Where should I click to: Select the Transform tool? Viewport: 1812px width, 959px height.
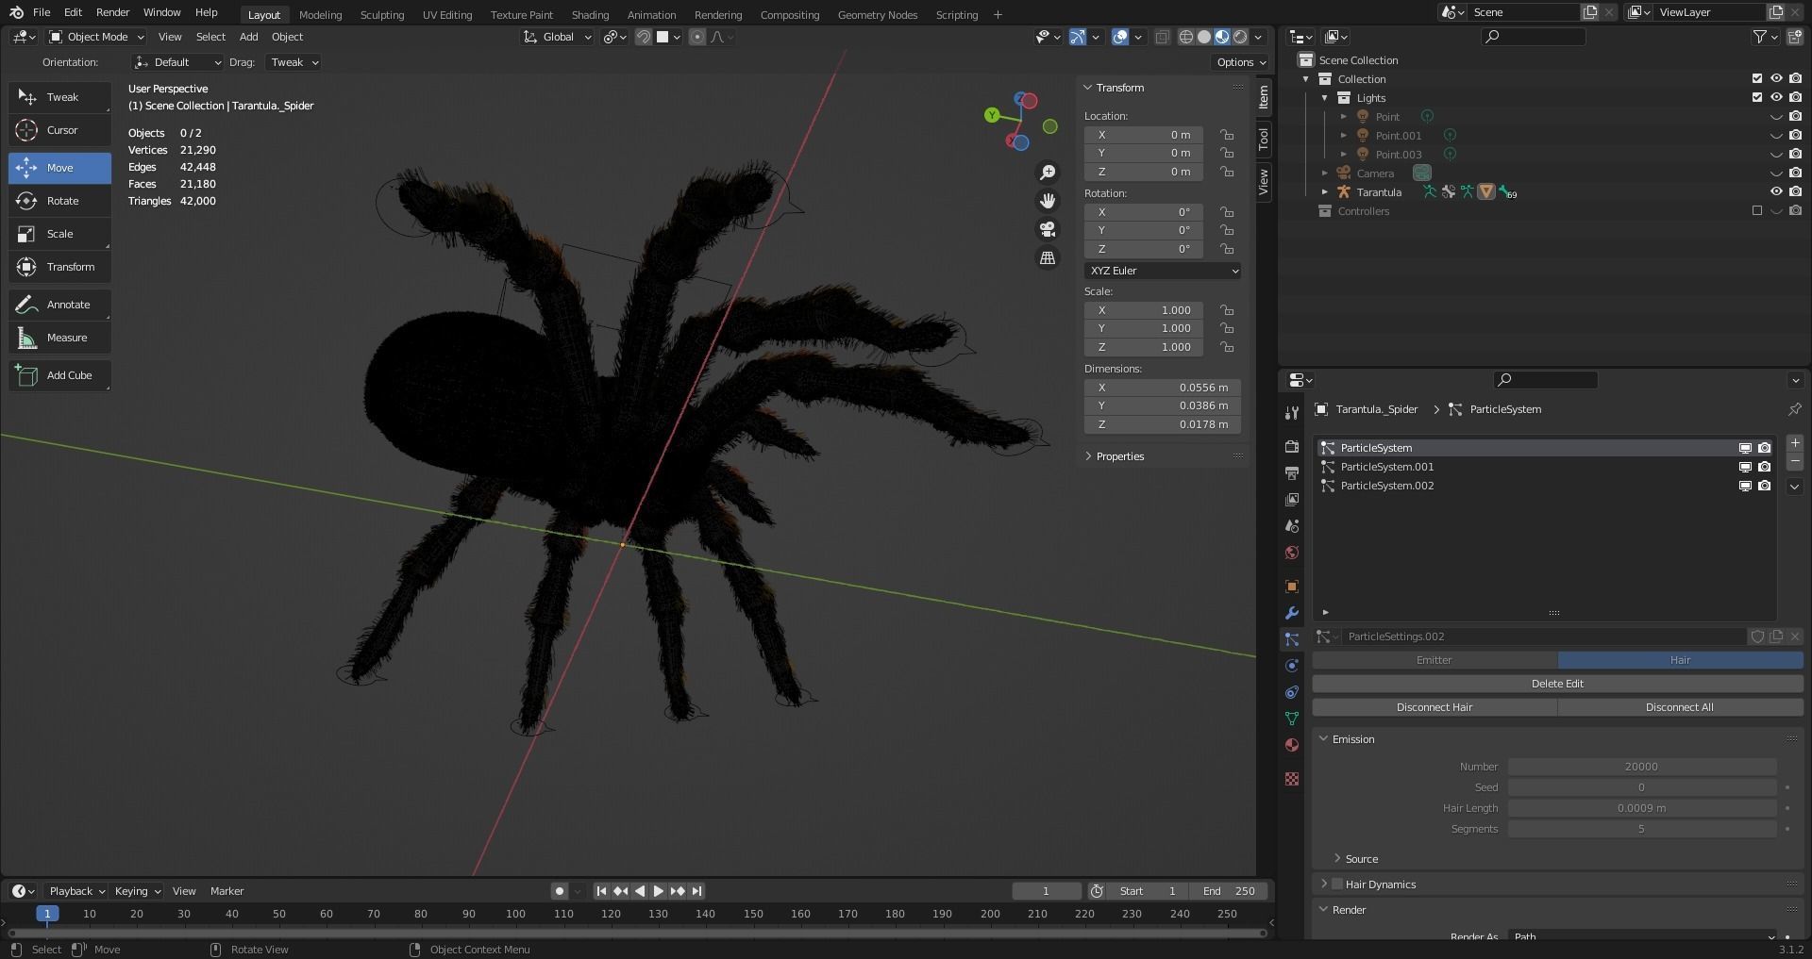(59, 267)
